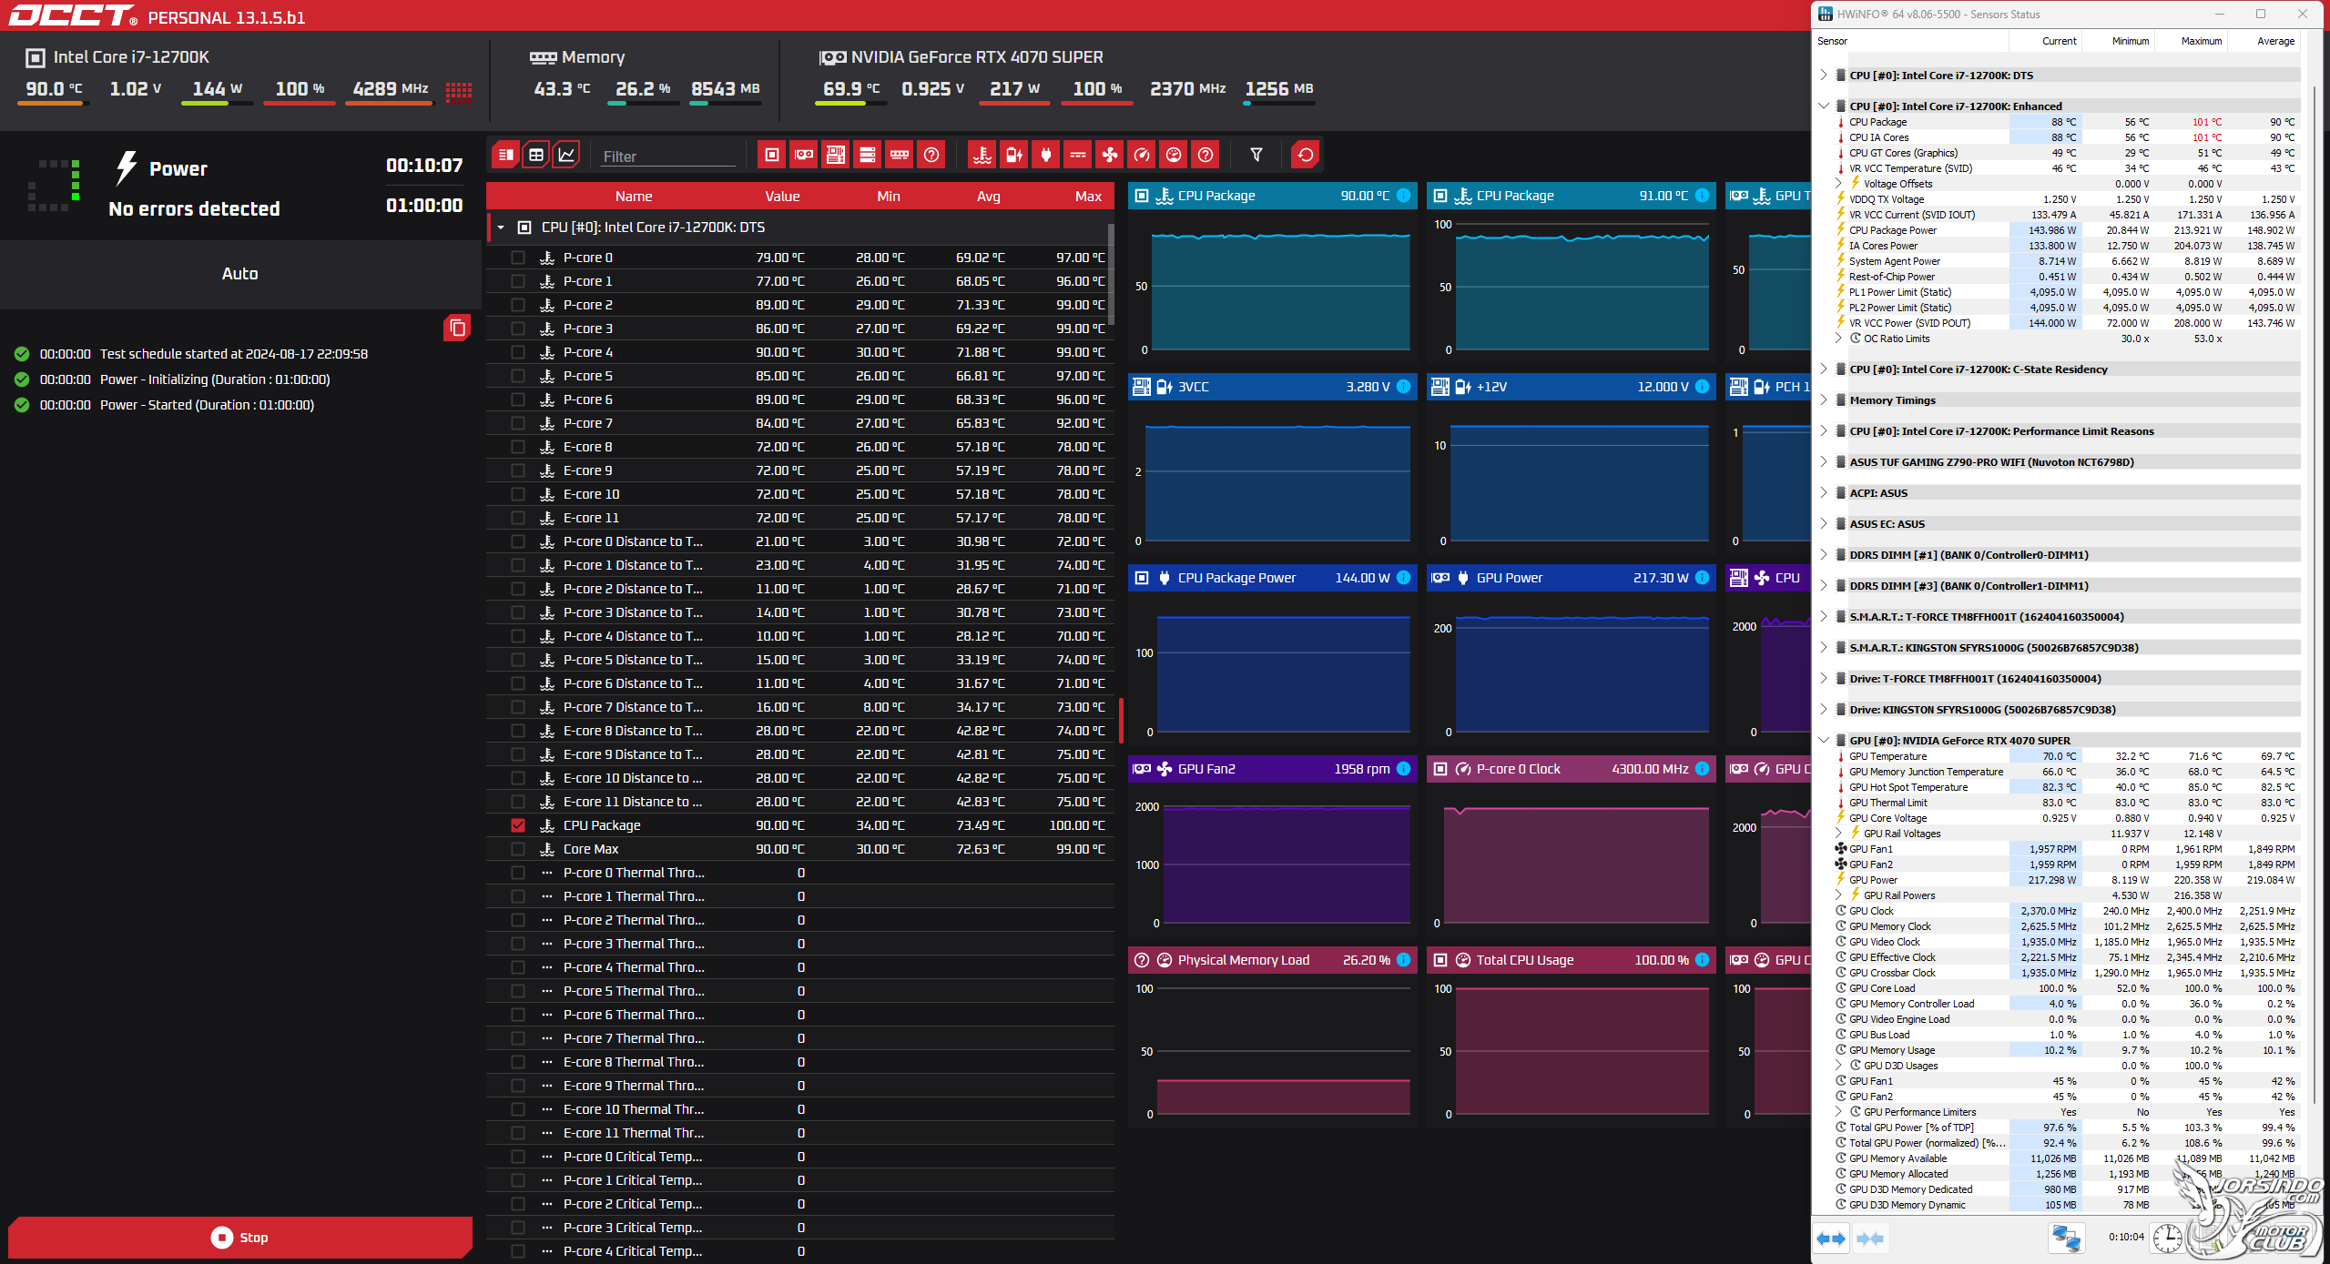Filter sensors by fan icon
Image resolution: width=2330 pixels, height=1264 pixels.
(x=1110, y=155)
